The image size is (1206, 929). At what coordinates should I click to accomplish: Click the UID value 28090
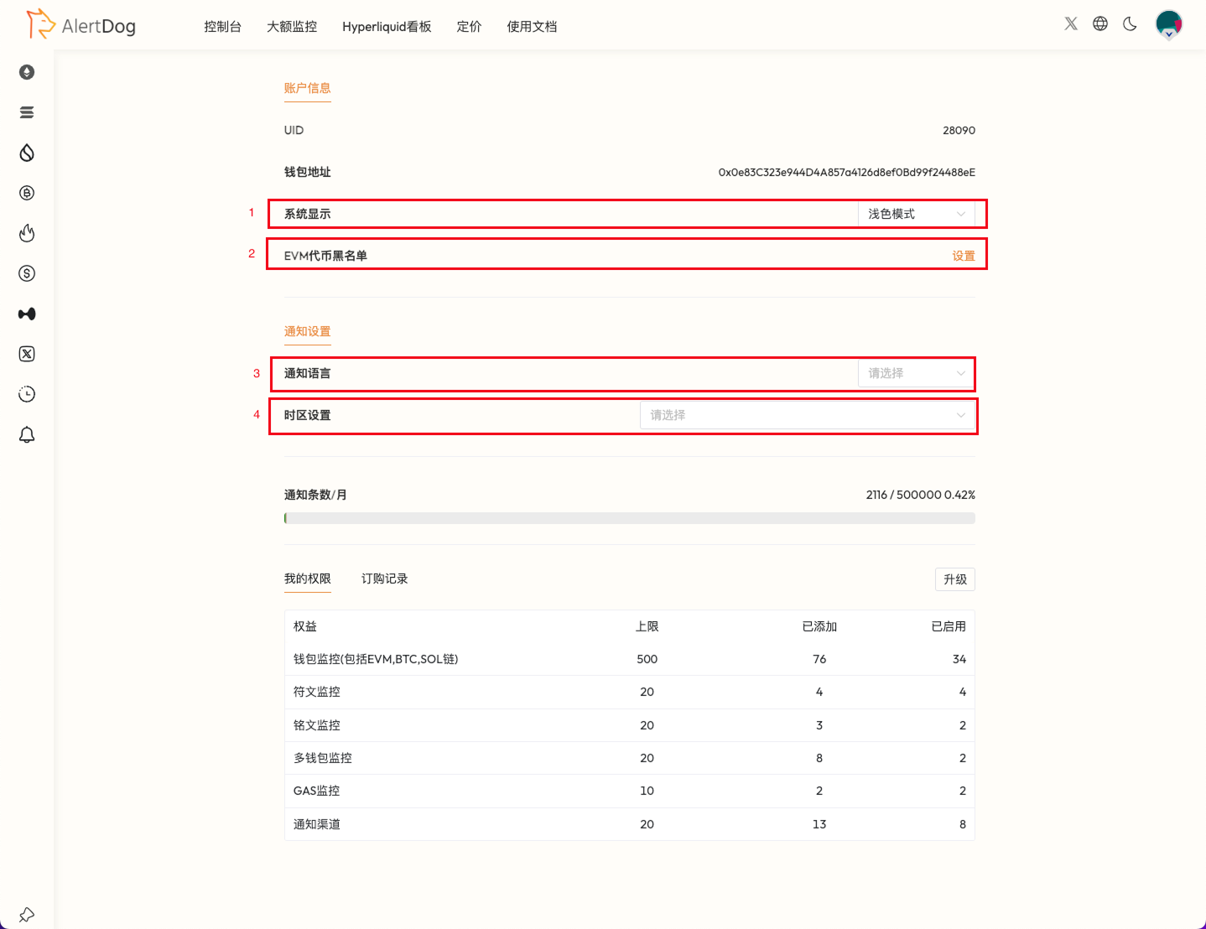click(x=959, y=130)
